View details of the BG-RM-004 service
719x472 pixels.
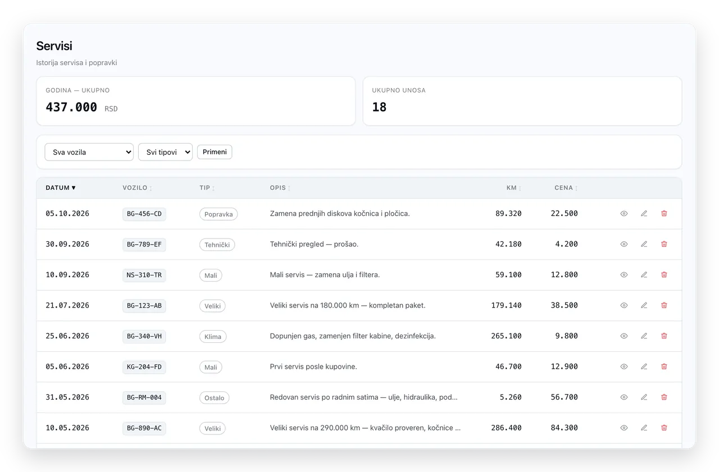point(624,397)
